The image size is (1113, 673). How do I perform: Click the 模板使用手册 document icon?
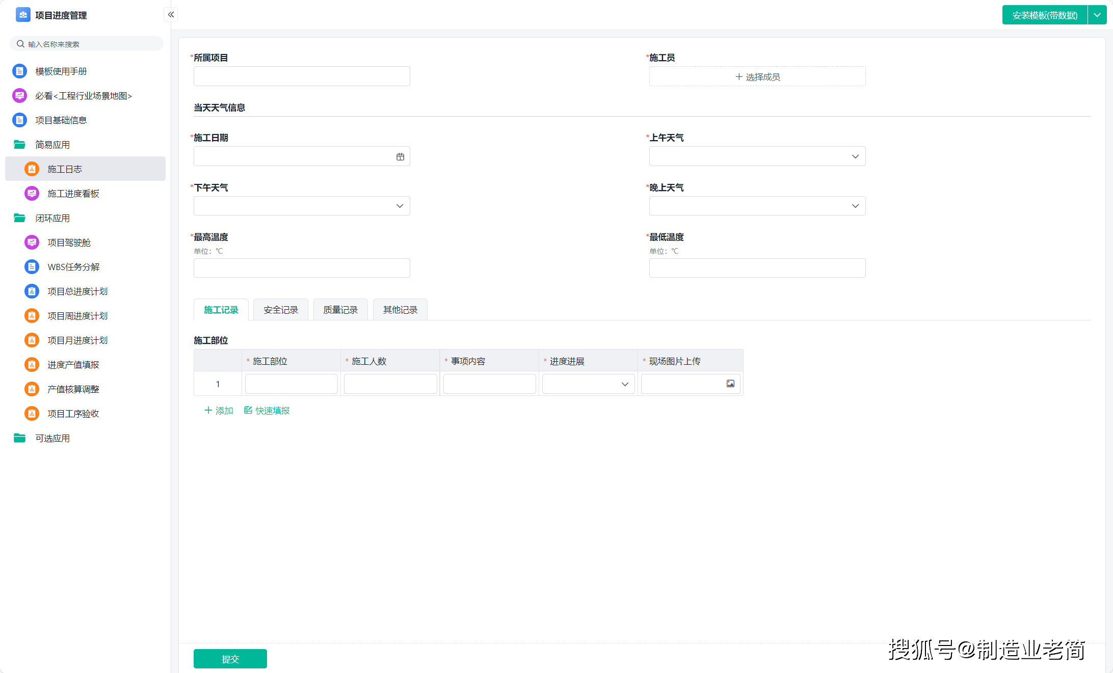[19, 71]
